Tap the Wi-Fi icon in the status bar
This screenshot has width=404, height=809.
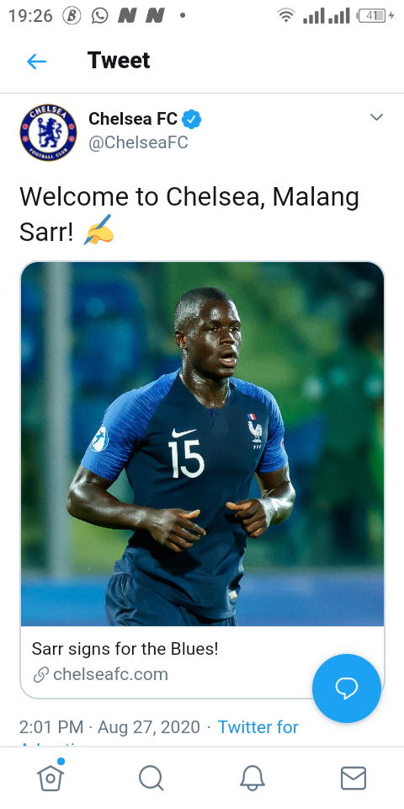[x=285, y=16]
